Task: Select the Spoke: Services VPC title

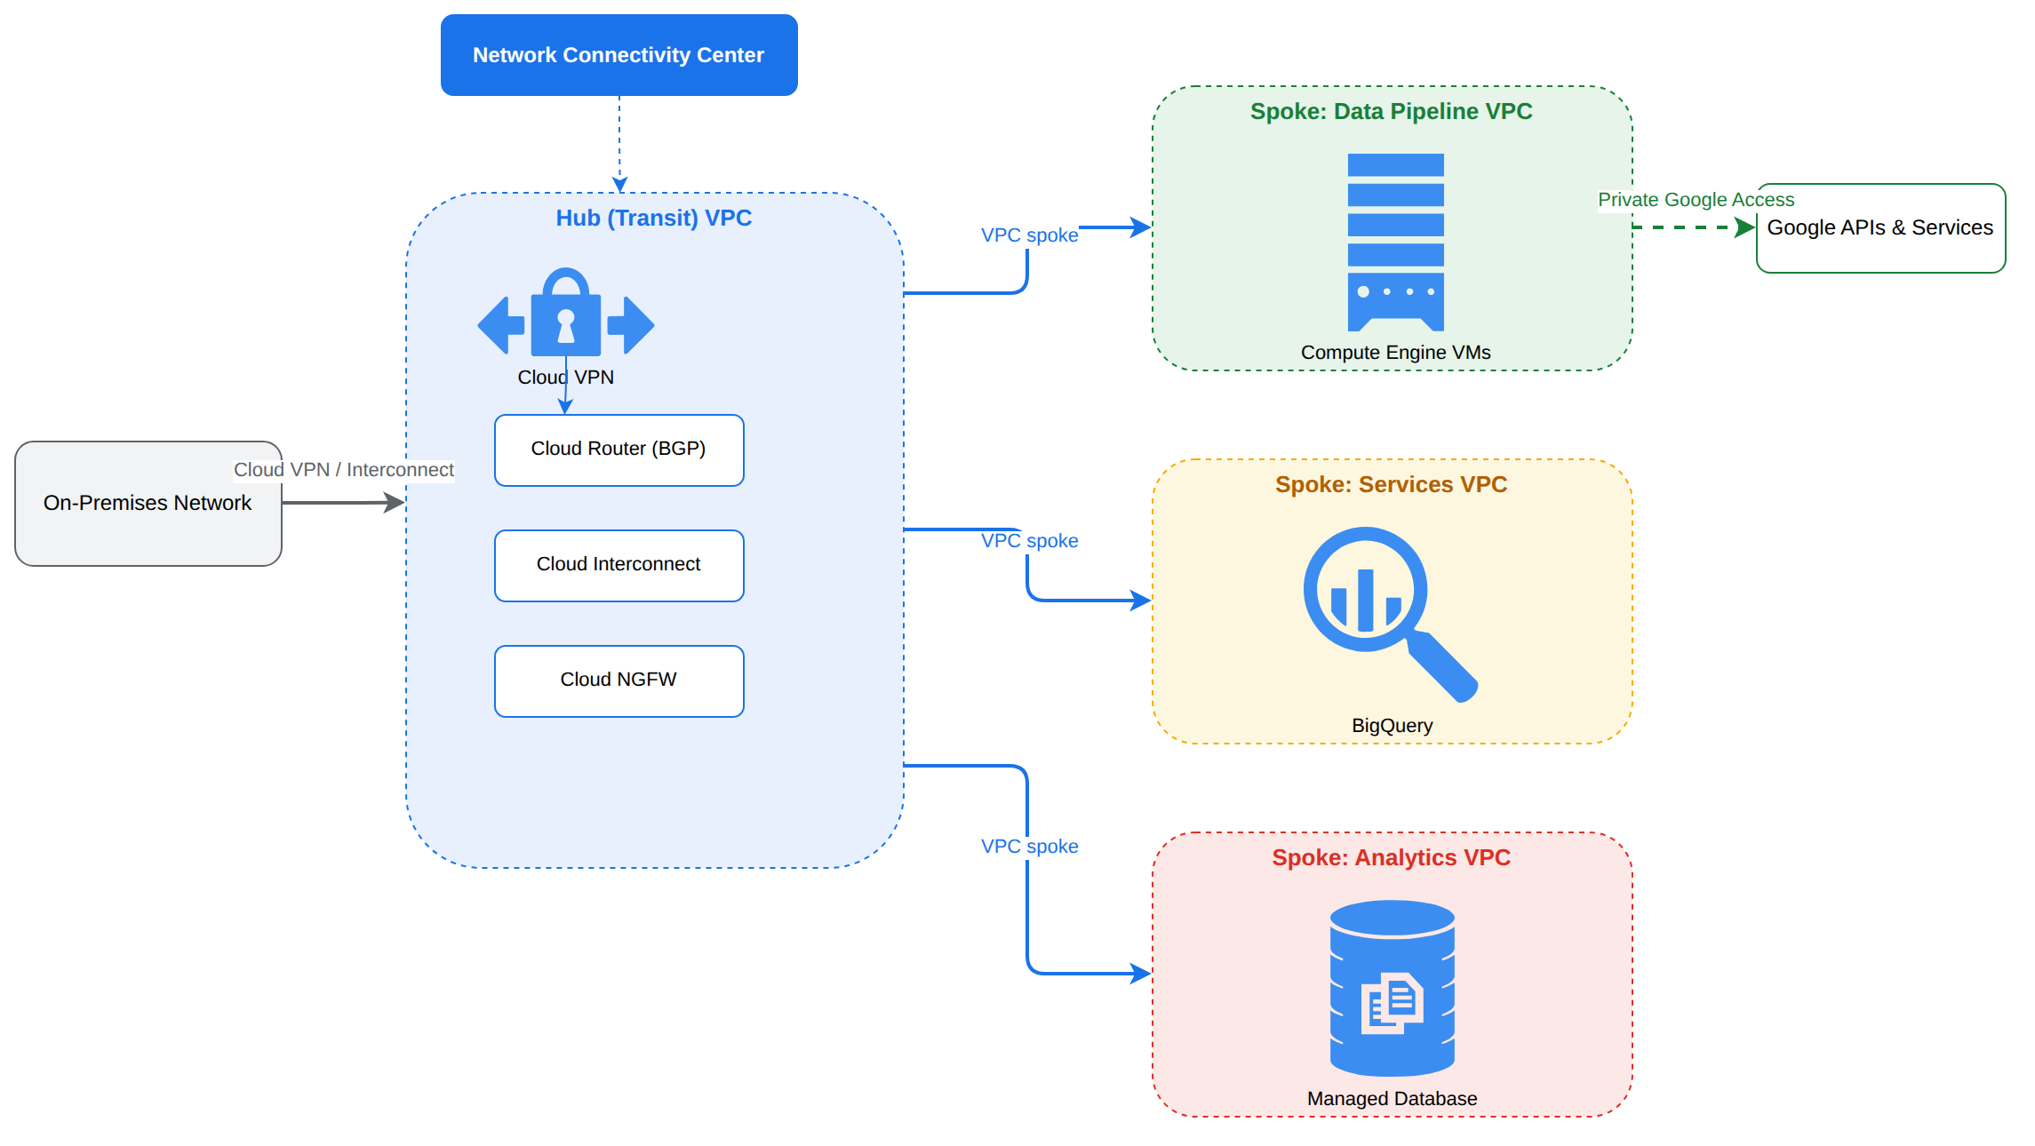Action: coord(1391,484)
